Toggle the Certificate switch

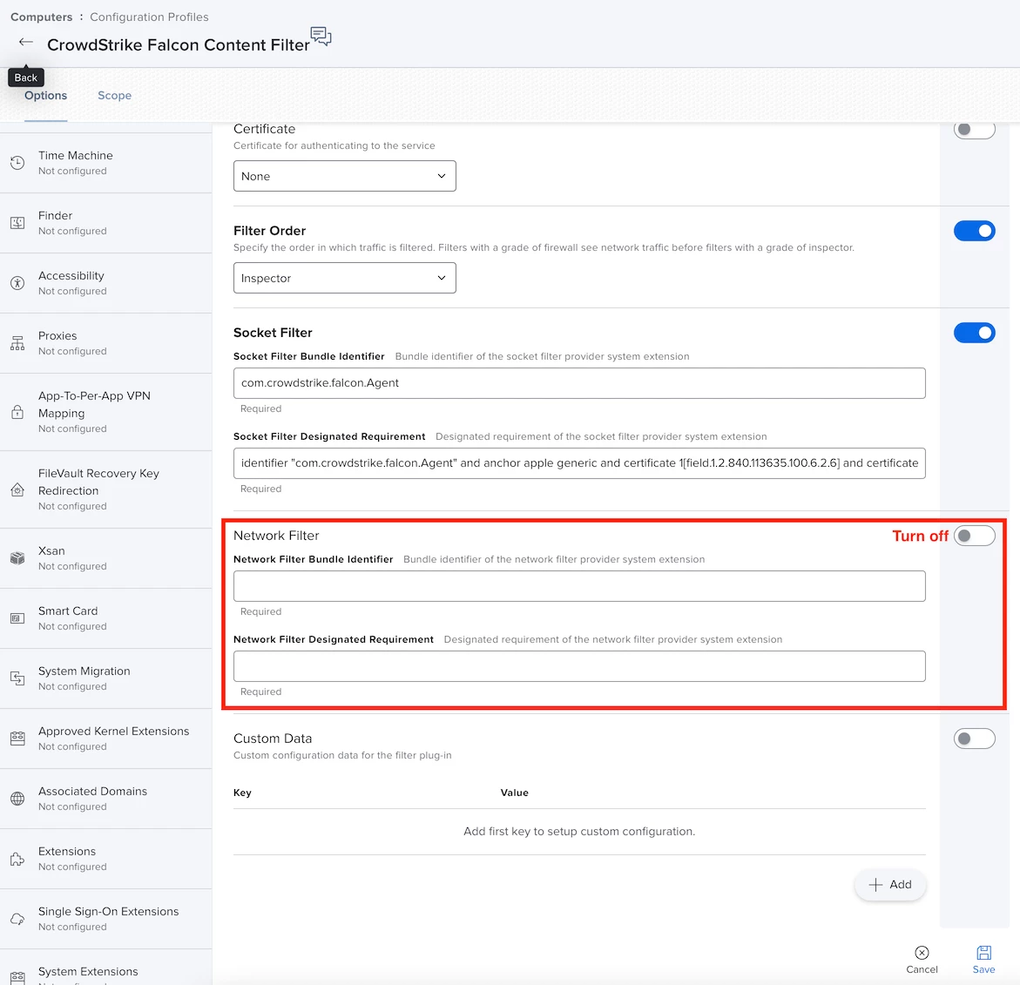tap(974, 130)
